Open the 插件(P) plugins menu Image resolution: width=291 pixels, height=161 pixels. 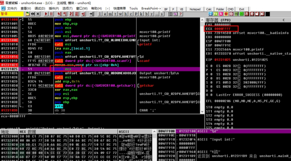click(x=54, y=8)
